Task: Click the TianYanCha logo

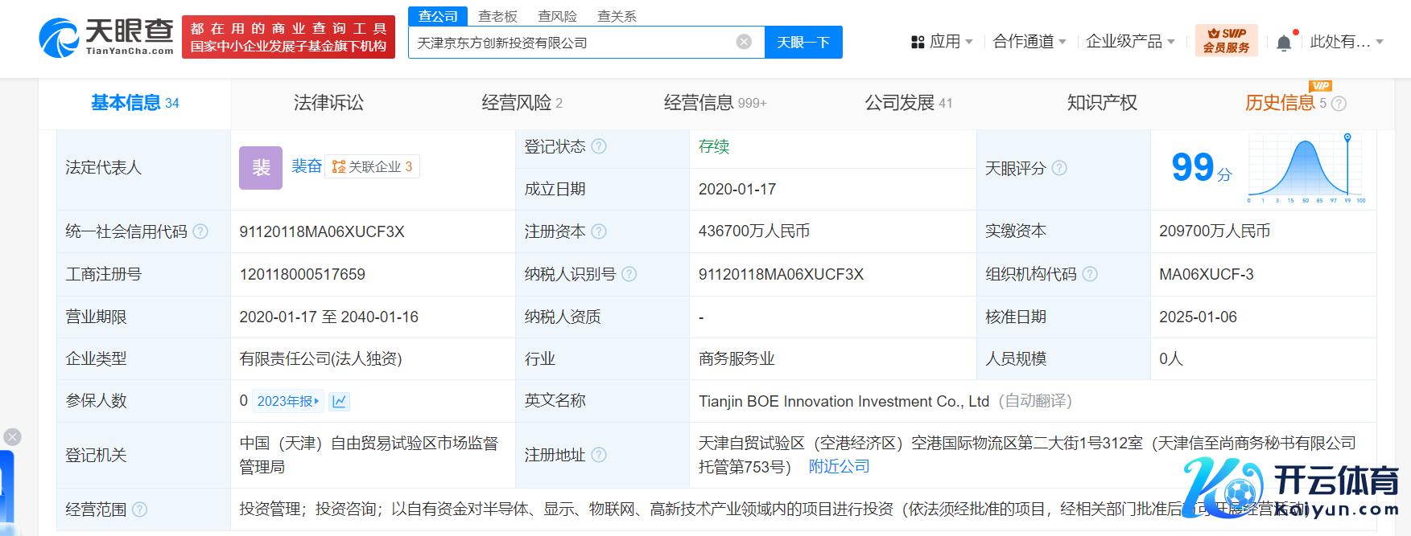Action: (x=106, y=37)
